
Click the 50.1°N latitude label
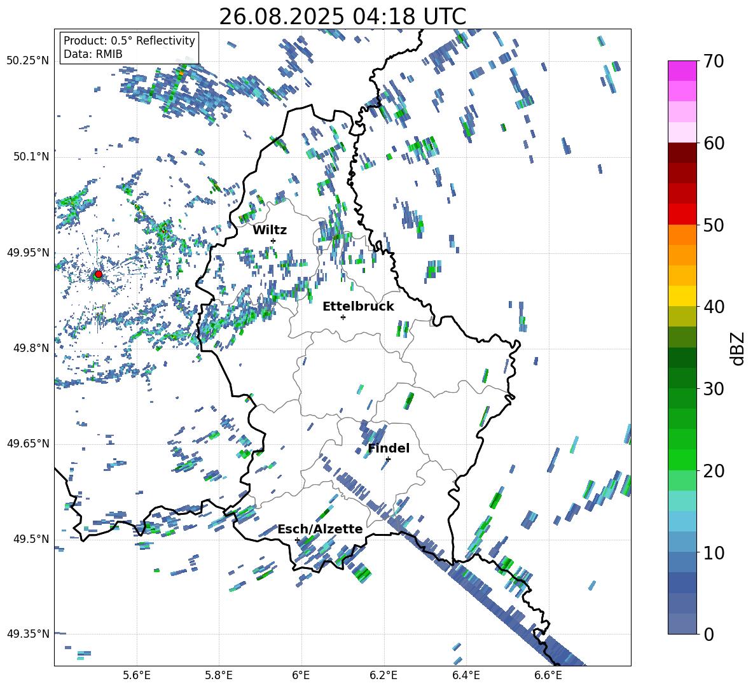tap(31, 157)
